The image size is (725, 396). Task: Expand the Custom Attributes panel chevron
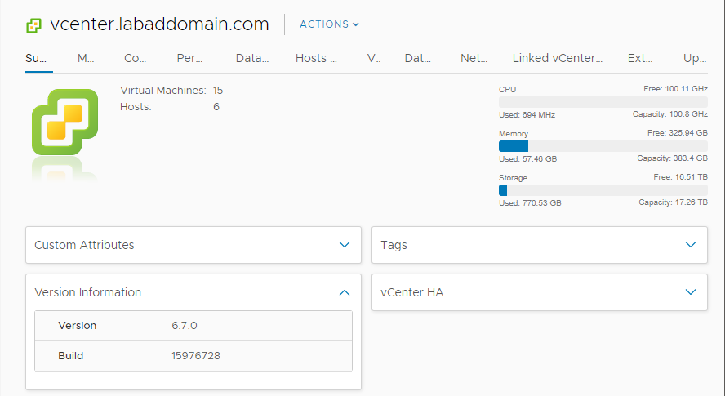point(345,245)
